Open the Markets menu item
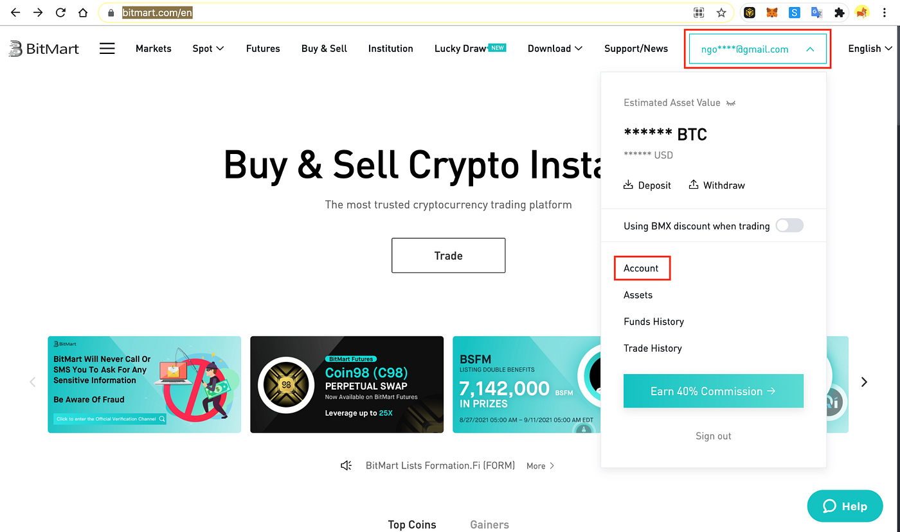 click(x=153, y=48)
